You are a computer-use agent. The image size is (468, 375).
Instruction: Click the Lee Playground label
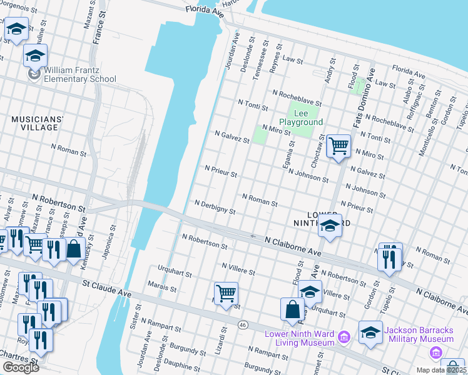(x=301, y=117)
